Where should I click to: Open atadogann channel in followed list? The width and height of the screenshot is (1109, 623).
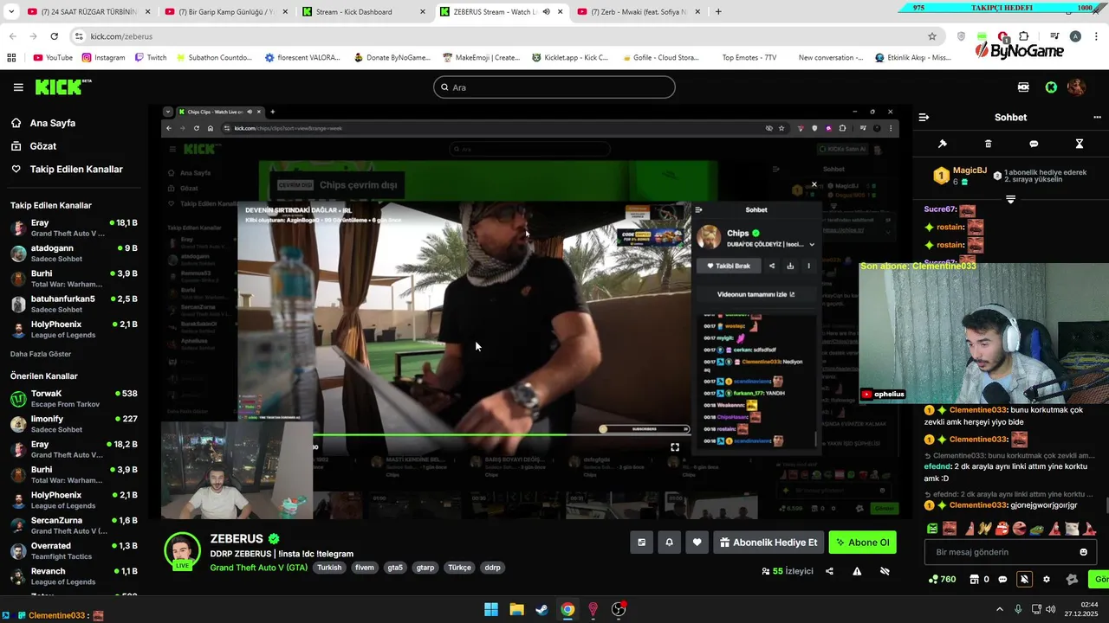click(74, 254)
